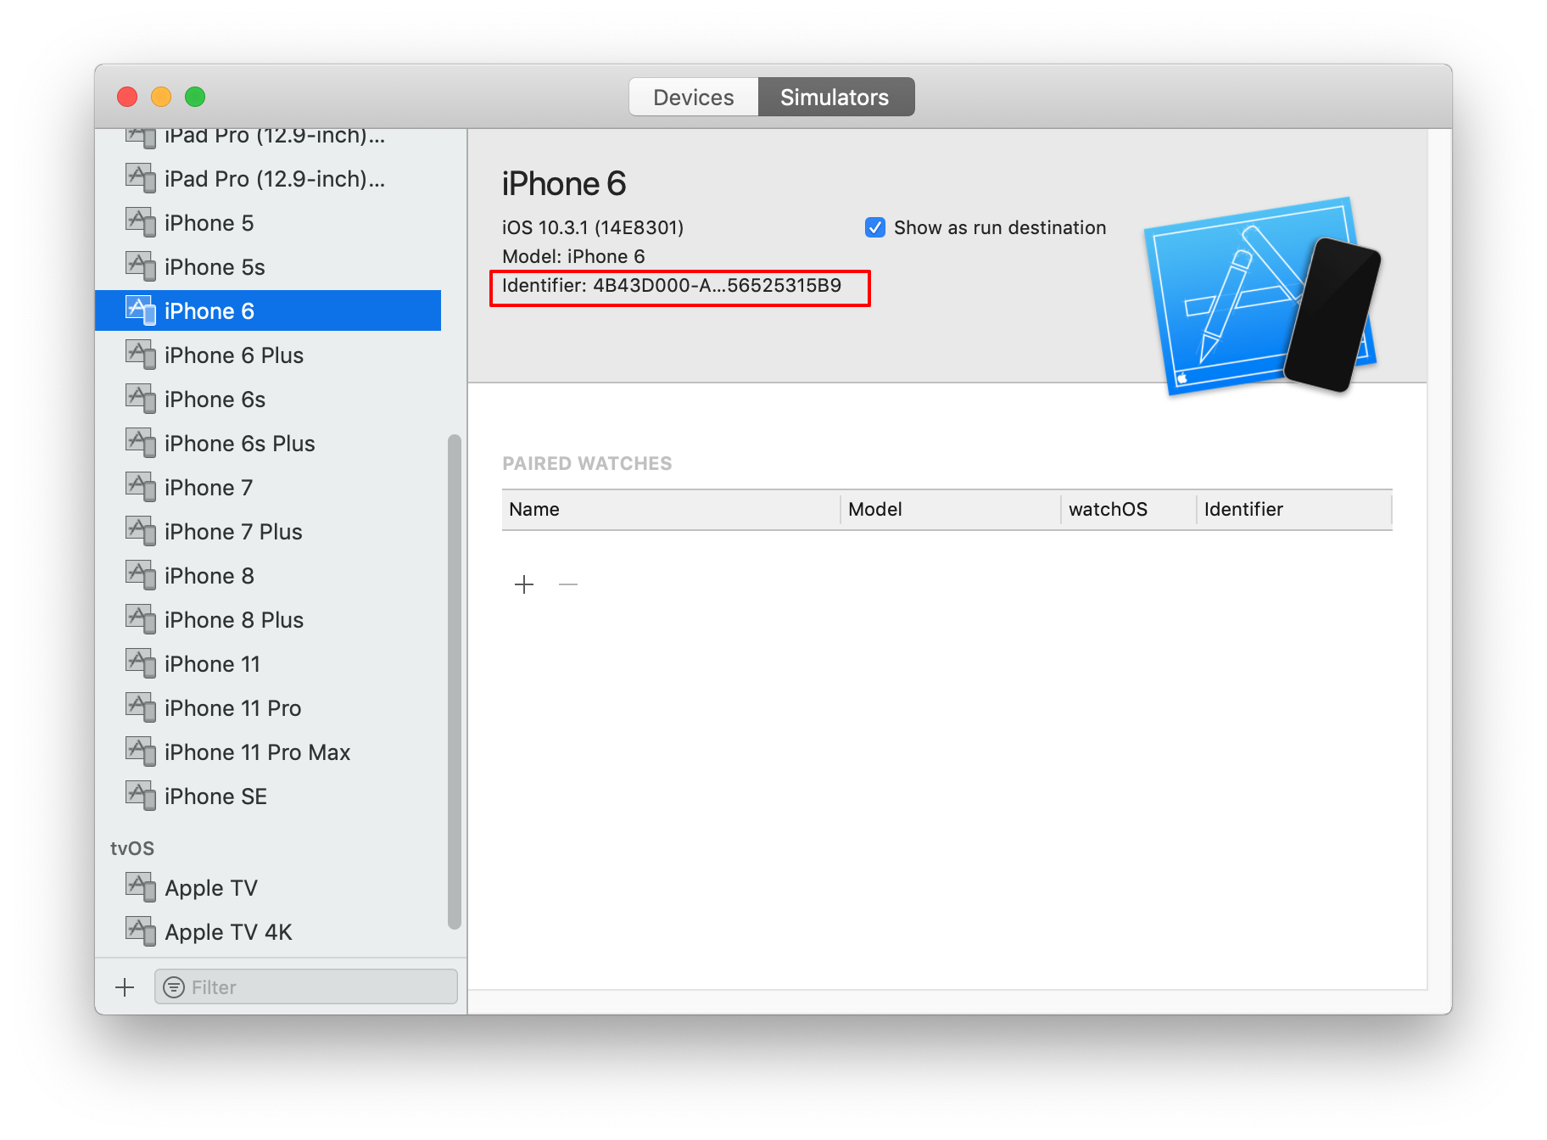This screenshot has width=1547, height=1140.
Task: Click the iPhone 5 simulator icon
Action: pyautogui.click(x=141, y=222)
